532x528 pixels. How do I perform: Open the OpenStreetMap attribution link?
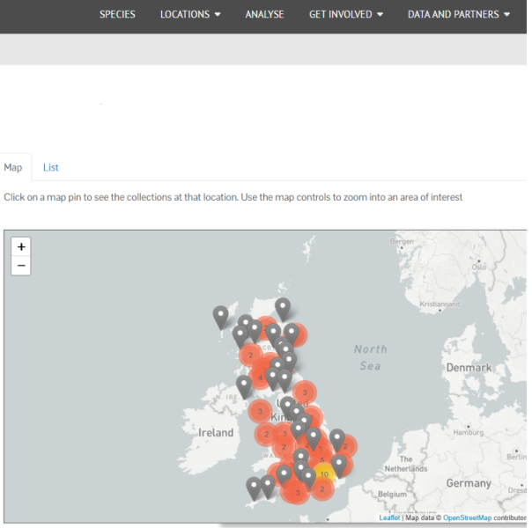467,517
